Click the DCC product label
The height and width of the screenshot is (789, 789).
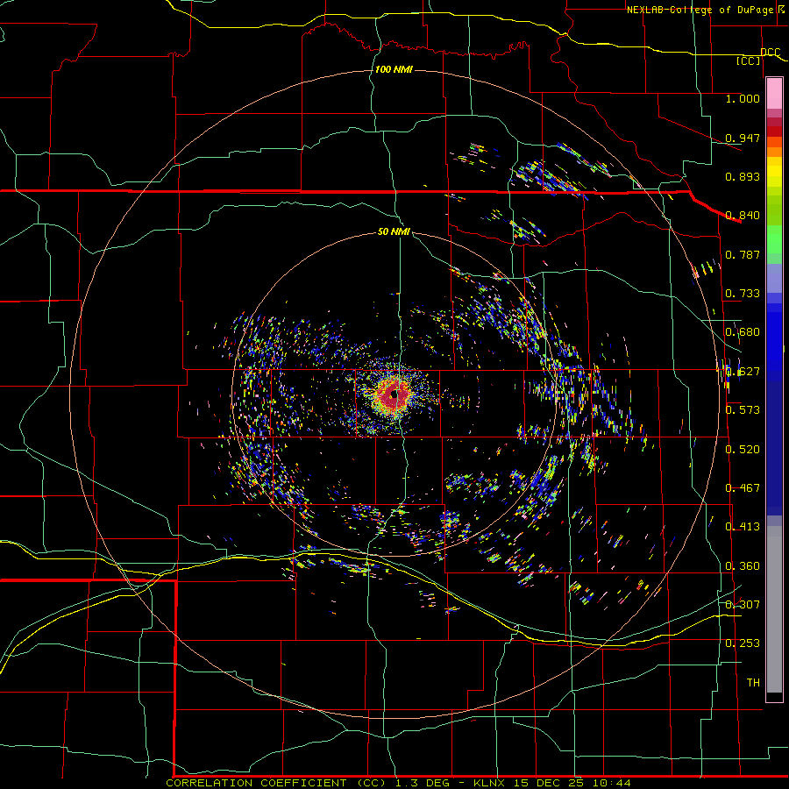tap(770, 53)
